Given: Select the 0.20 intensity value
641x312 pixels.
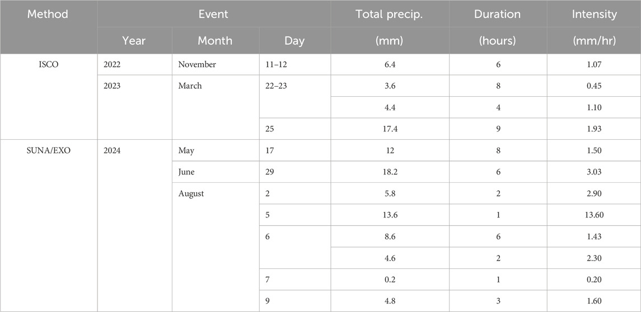Looking at the screenshot, I should (x=593, y=279).
